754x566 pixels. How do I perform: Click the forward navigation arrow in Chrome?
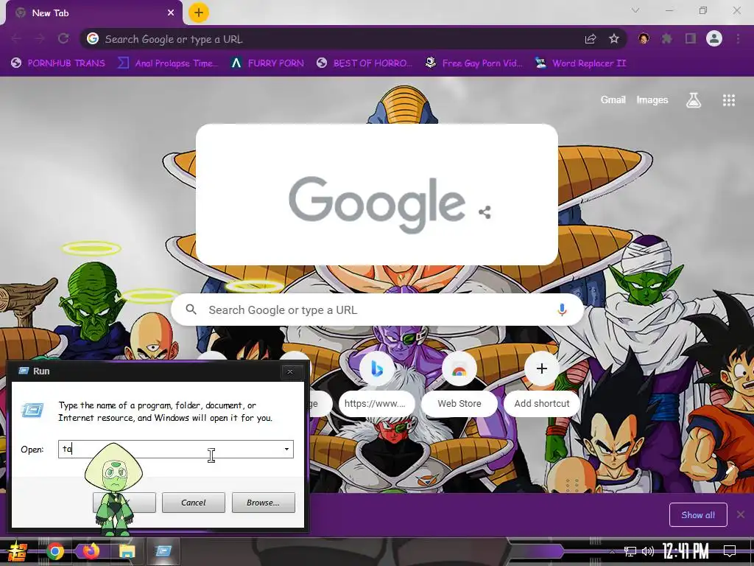tap(40, 38)
